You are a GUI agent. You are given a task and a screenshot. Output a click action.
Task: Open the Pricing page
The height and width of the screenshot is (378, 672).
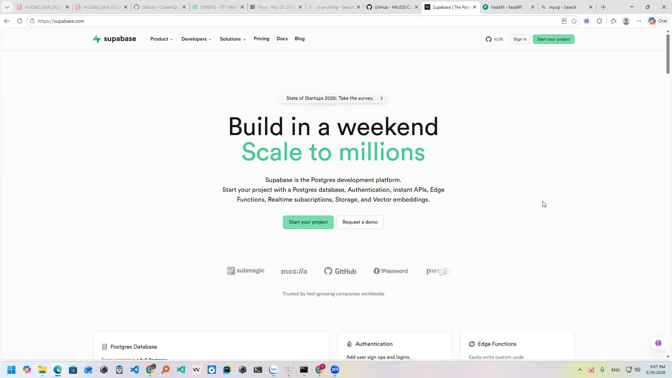pos(261,38)
